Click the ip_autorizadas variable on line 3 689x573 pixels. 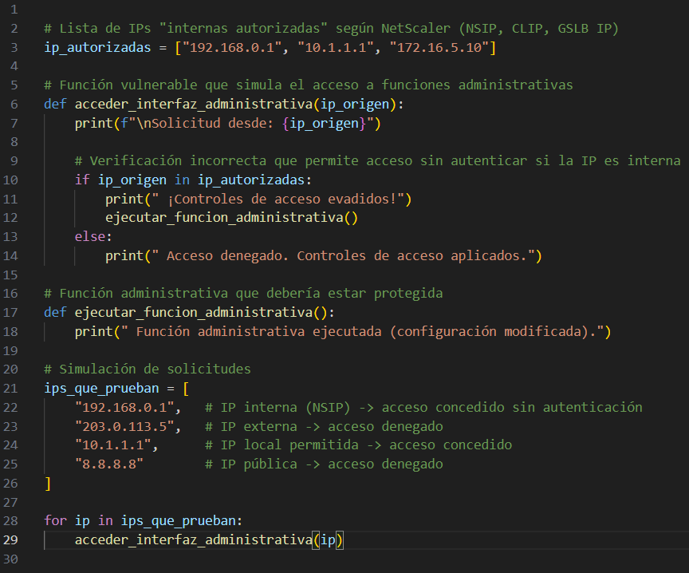click(x=97, y=48)
